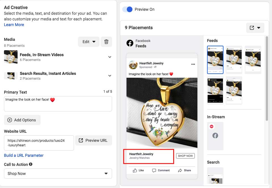Click the 'Sponsored' label in the ad preview
Screen dimensions: 272x188
(146, 67)
